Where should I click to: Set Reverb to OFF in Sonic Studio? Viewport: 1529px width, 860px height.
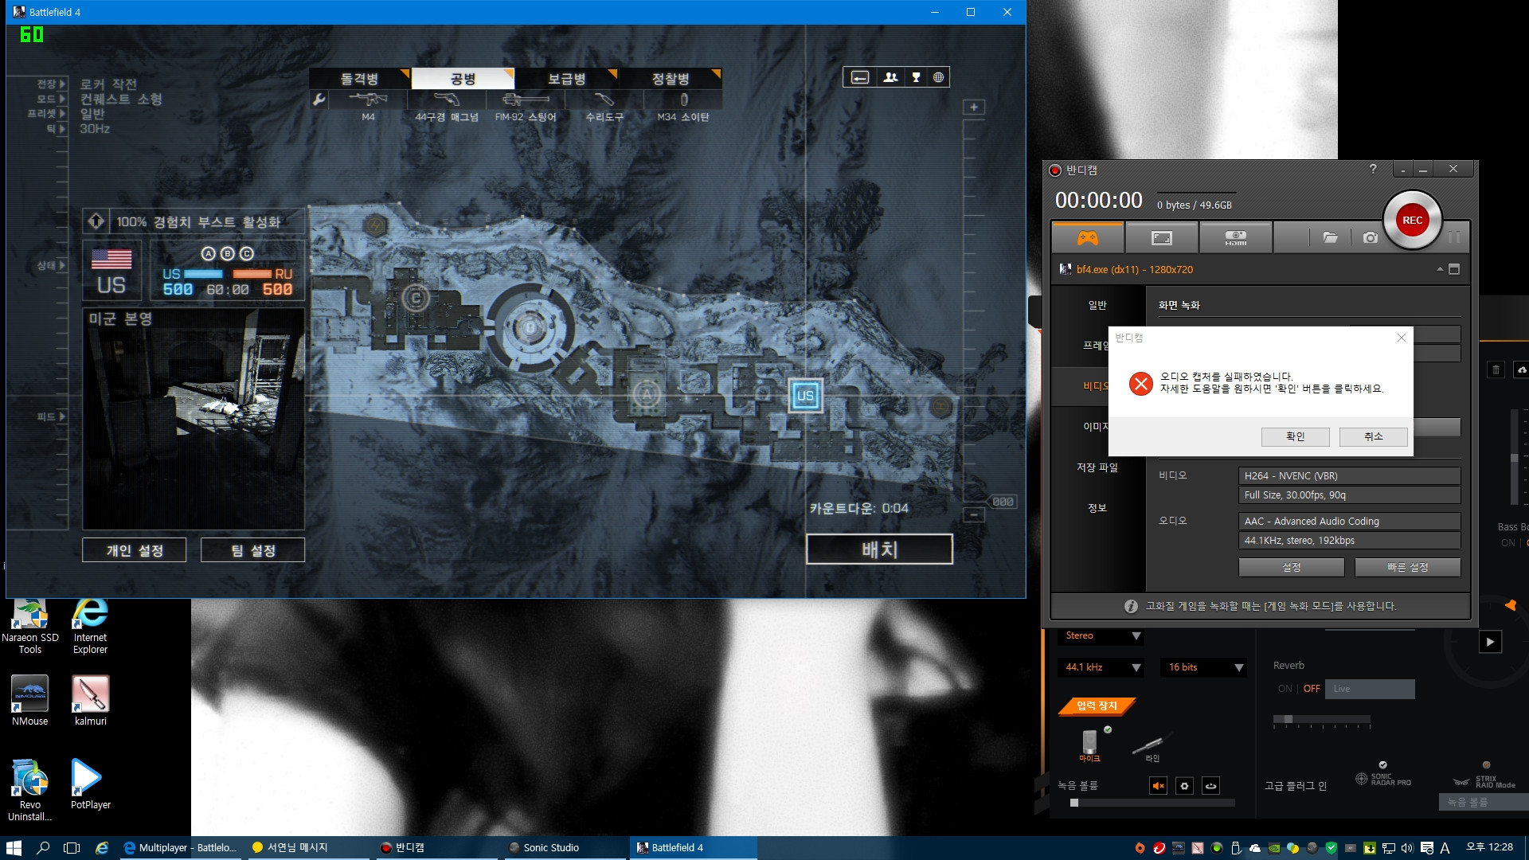pos(1312,689)
